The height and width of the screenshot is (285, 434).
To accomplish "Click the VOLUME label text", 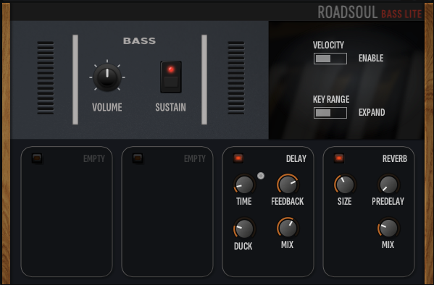I will 107,107.
